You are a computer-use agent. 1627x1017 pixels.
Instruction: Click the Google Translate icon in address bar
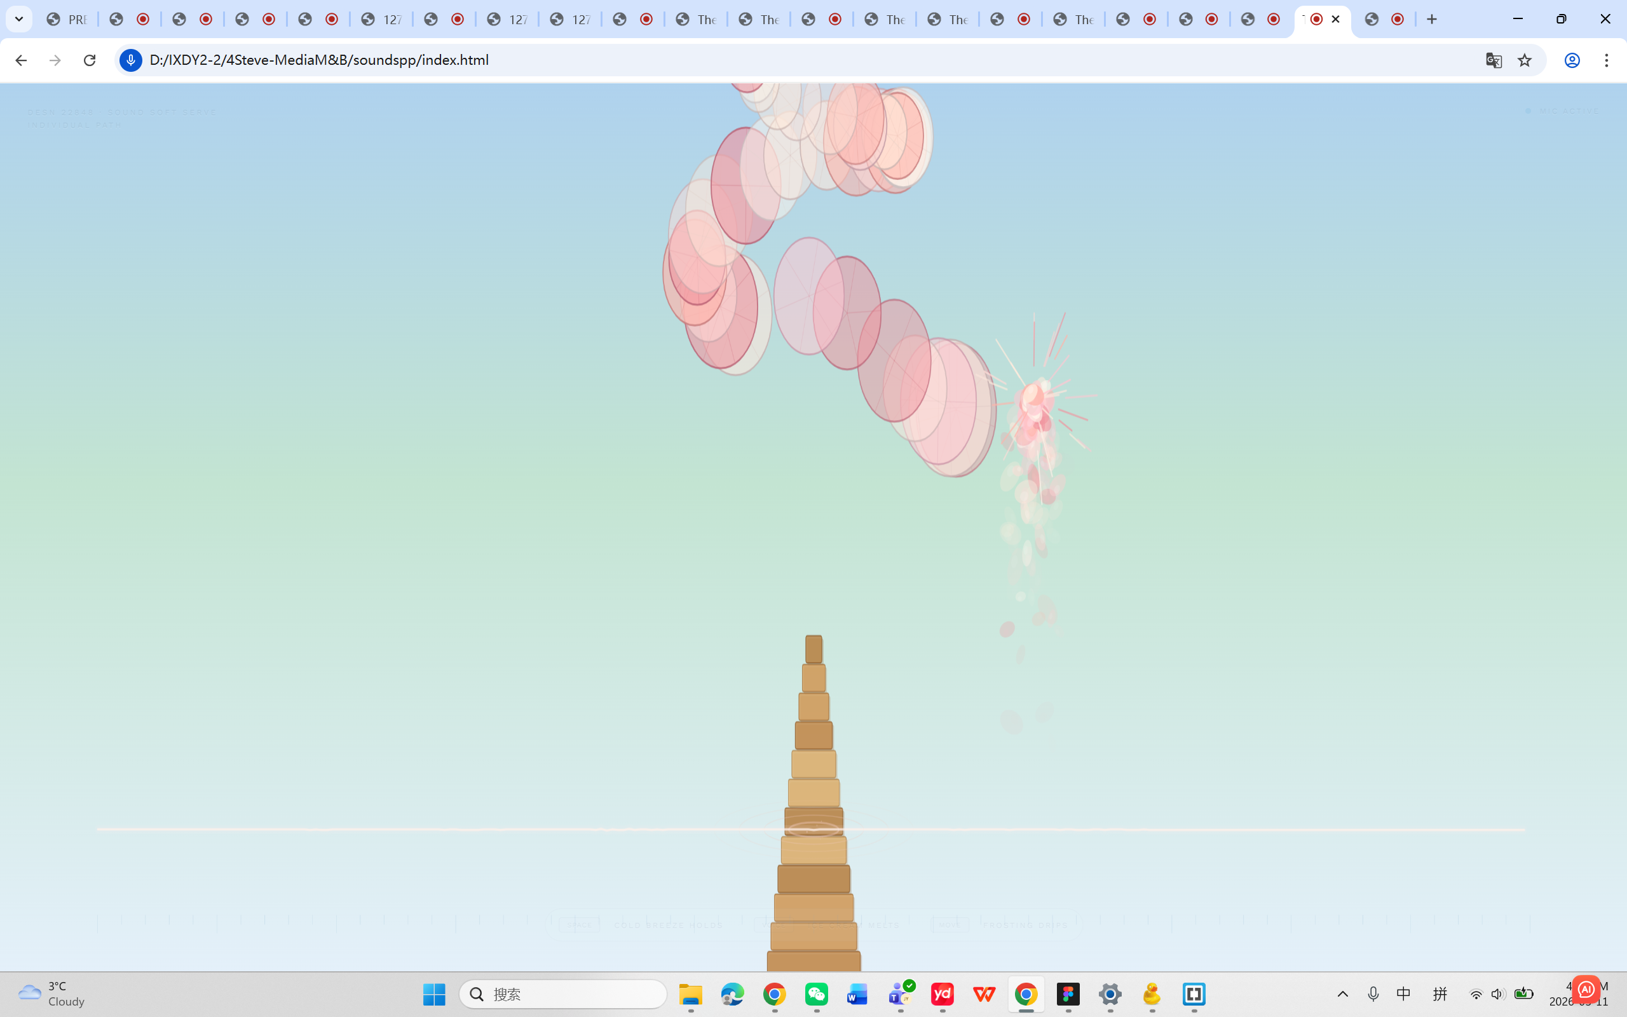tap(1493, 60)
